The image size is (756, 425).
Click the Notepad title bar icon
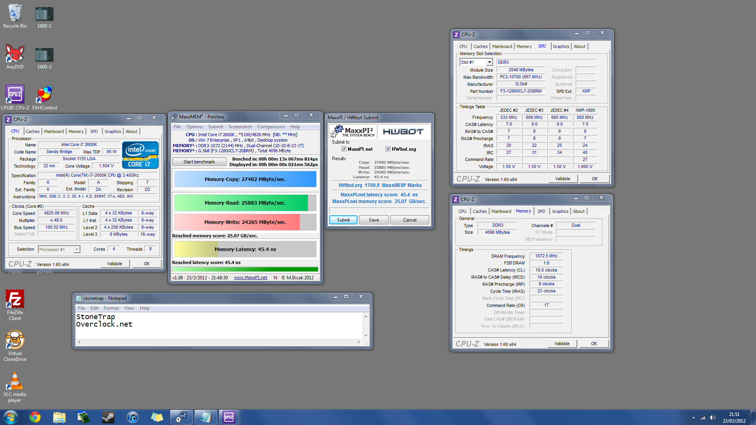tap(78, 298)
